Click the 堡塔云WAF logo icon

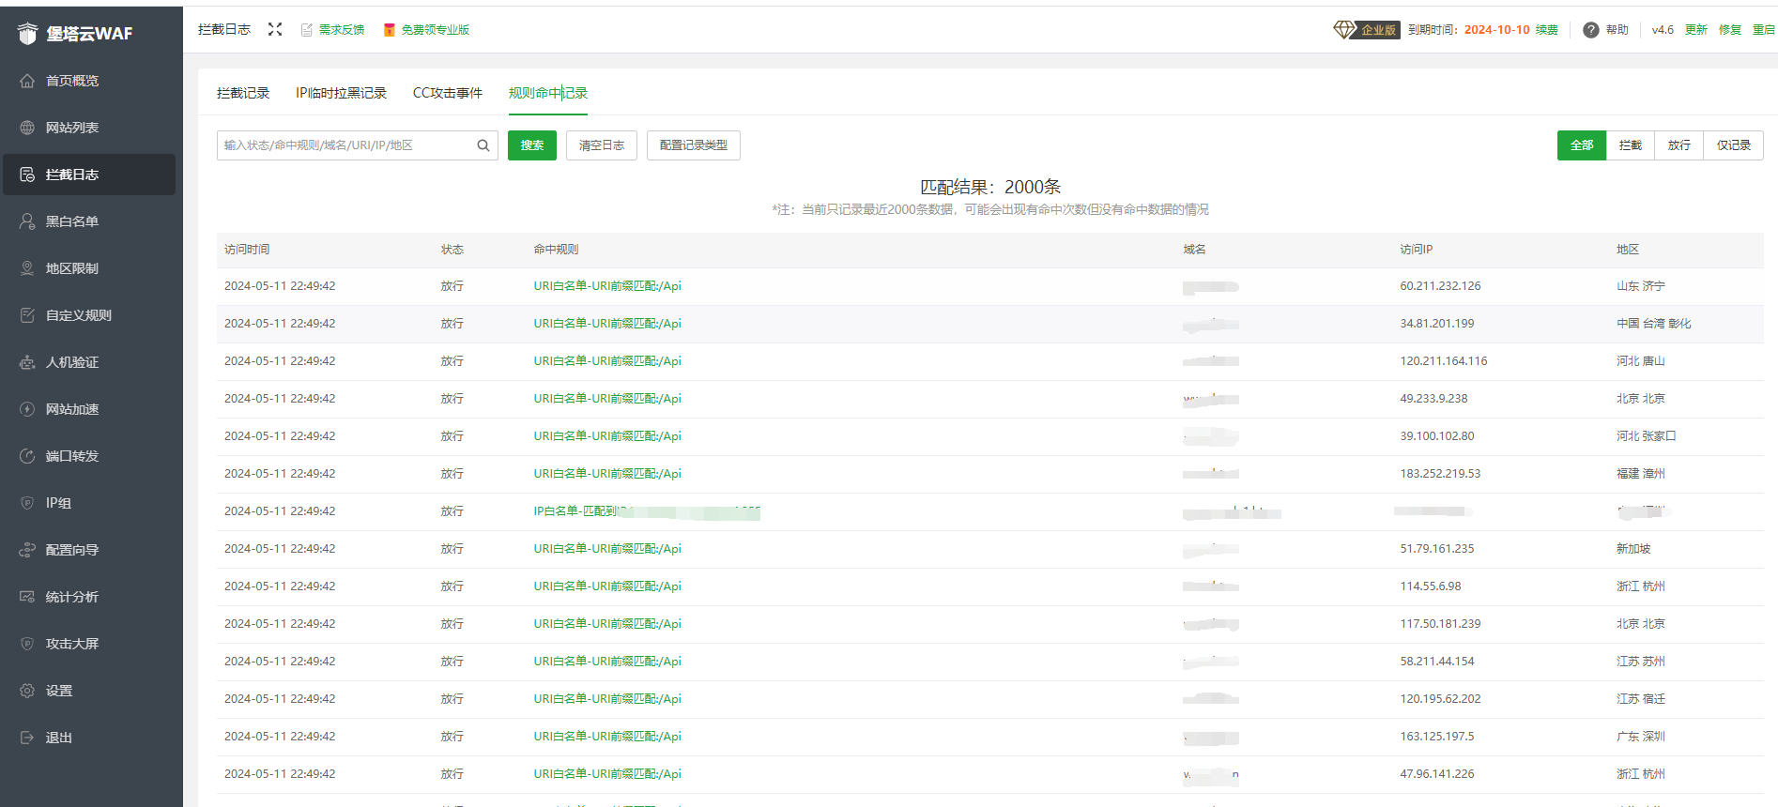tap(27, 34)
